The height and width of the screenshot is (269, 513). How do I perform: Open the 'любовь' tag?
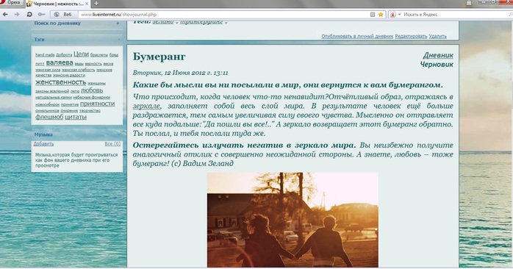point(92,90)
